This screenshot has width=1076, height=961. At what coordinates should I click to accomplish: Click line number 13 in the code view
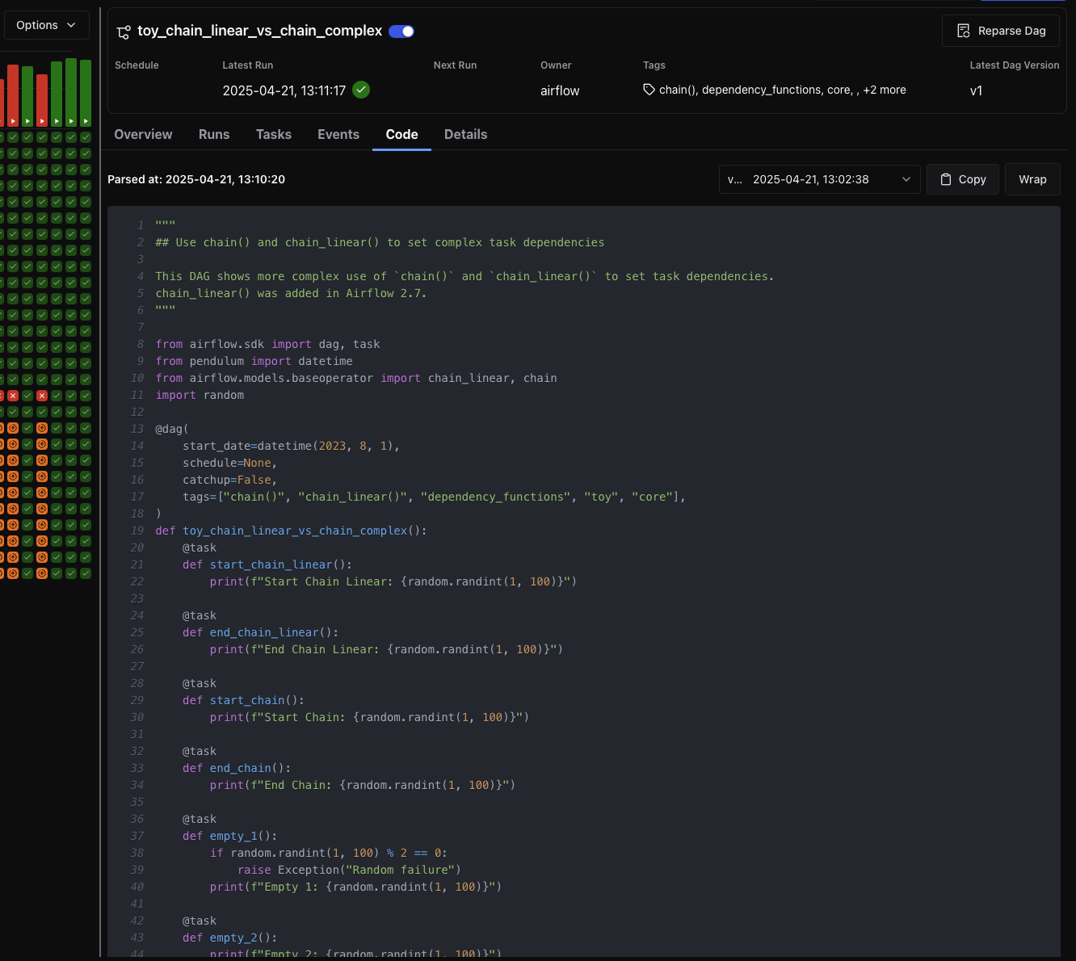pyautogui.click(x=137, y=429)
